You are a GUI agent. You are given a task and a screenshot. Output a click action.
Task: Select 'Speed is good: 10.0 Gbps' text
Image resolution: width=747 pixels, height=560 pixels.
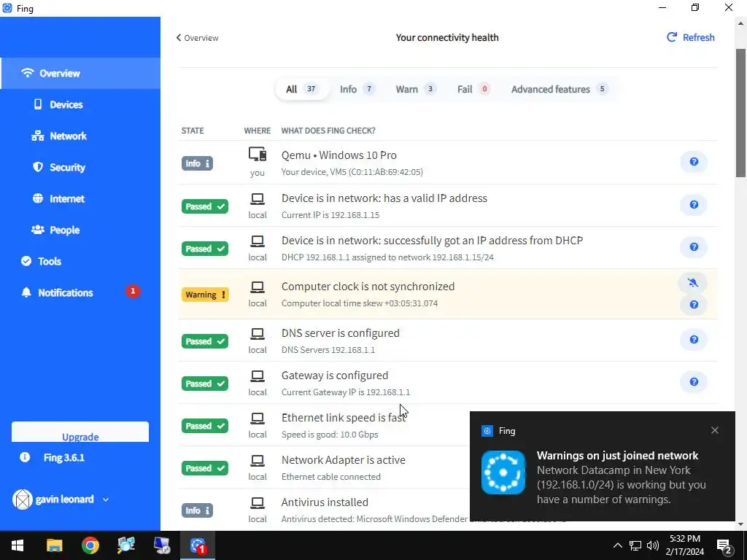tap(330, 435)
